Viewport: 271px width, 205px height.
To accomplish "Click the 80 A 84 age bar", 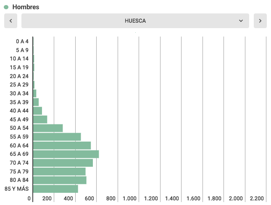I will 59,180.
